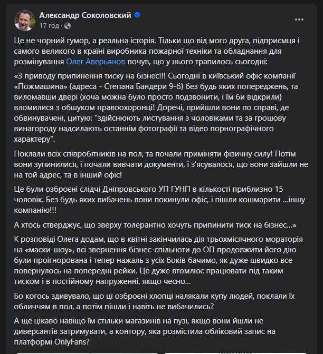Click the globe public-audience icon
The image size is (323, 354).
pos(68,25)
